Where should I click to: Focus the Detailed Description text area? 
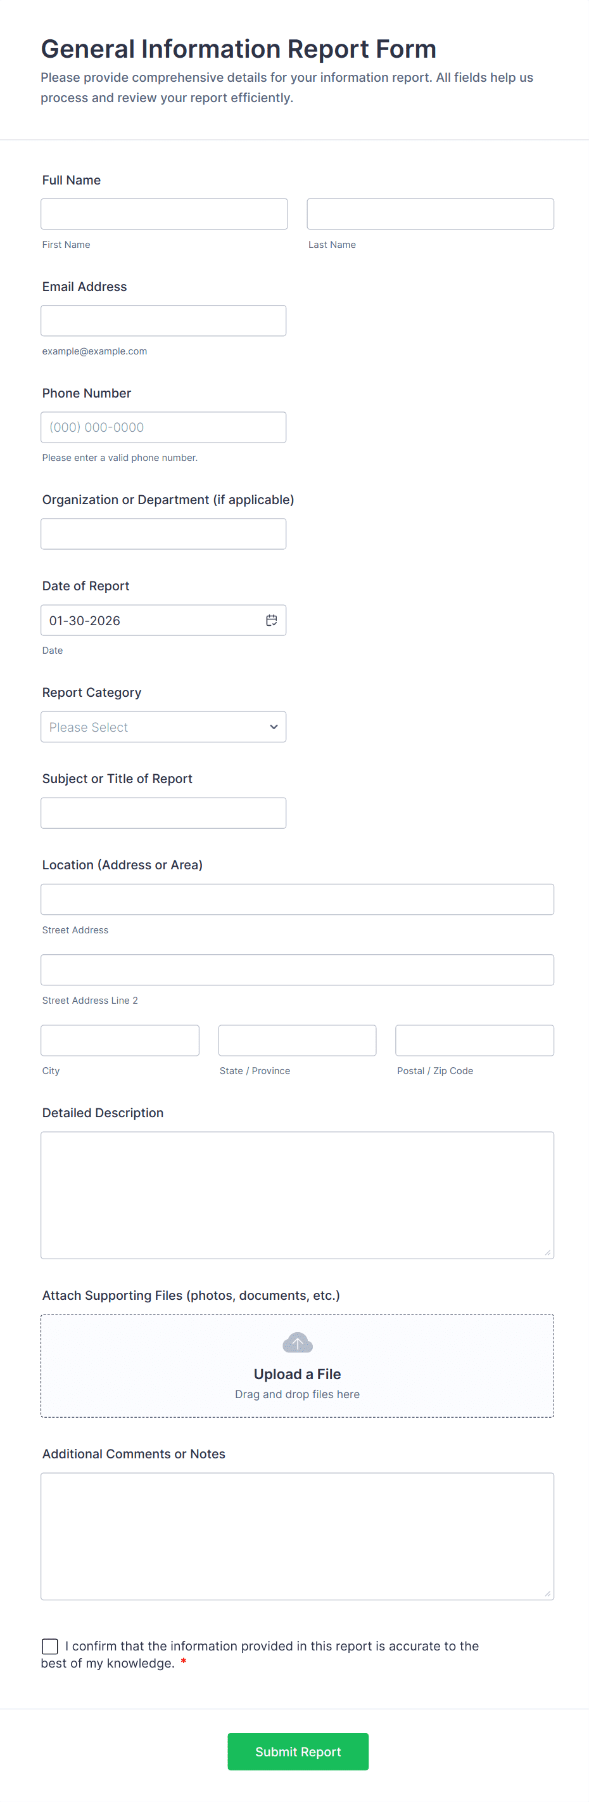[297, 1195]
